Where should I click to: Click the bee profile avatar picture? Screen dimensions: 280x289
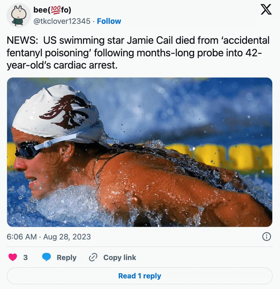(19, 15)
